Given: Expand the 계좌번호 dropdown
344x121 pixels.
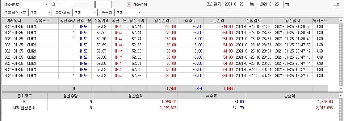Looking at the screenshot, I should (x=47, y=4).
